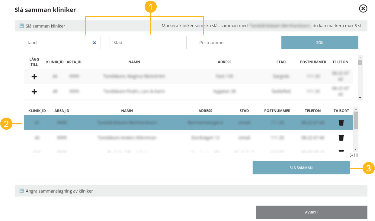Screen dimensions: 375x221
Task: Cancel using the AVBRYT button
Action: click(311, 212)
